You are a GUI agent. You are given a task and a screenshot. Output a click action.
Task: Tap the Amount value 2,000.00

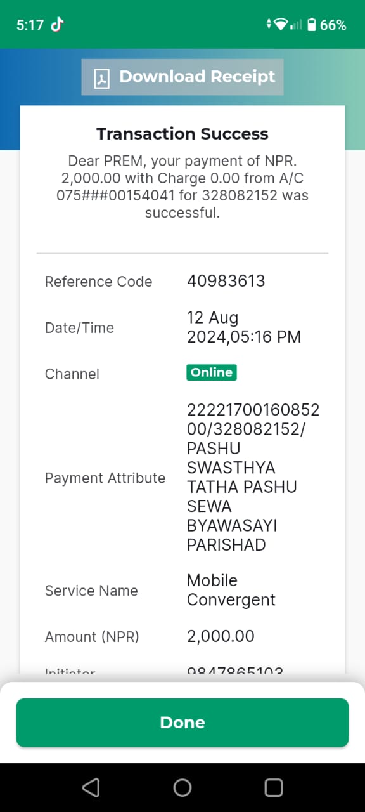click(221, 636)
